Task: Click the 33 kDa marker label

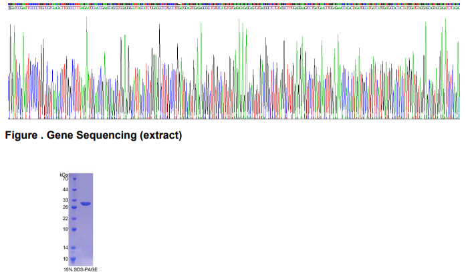Action: pyautogui.click(x=65, y=200)
